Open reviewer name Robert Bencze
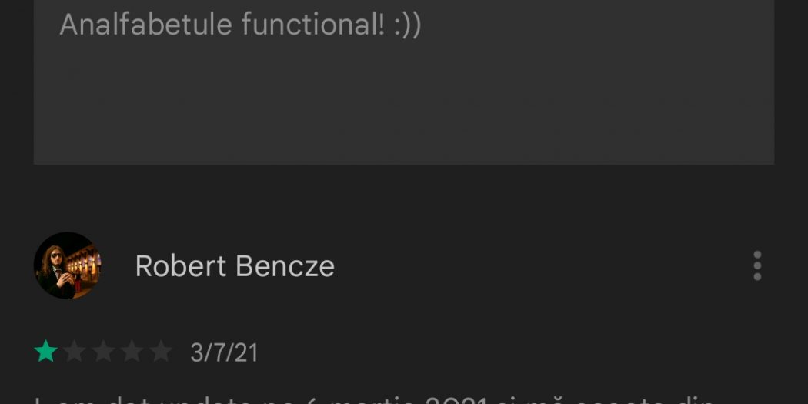This screenshot has width=808, height=404. coord(235,266)
